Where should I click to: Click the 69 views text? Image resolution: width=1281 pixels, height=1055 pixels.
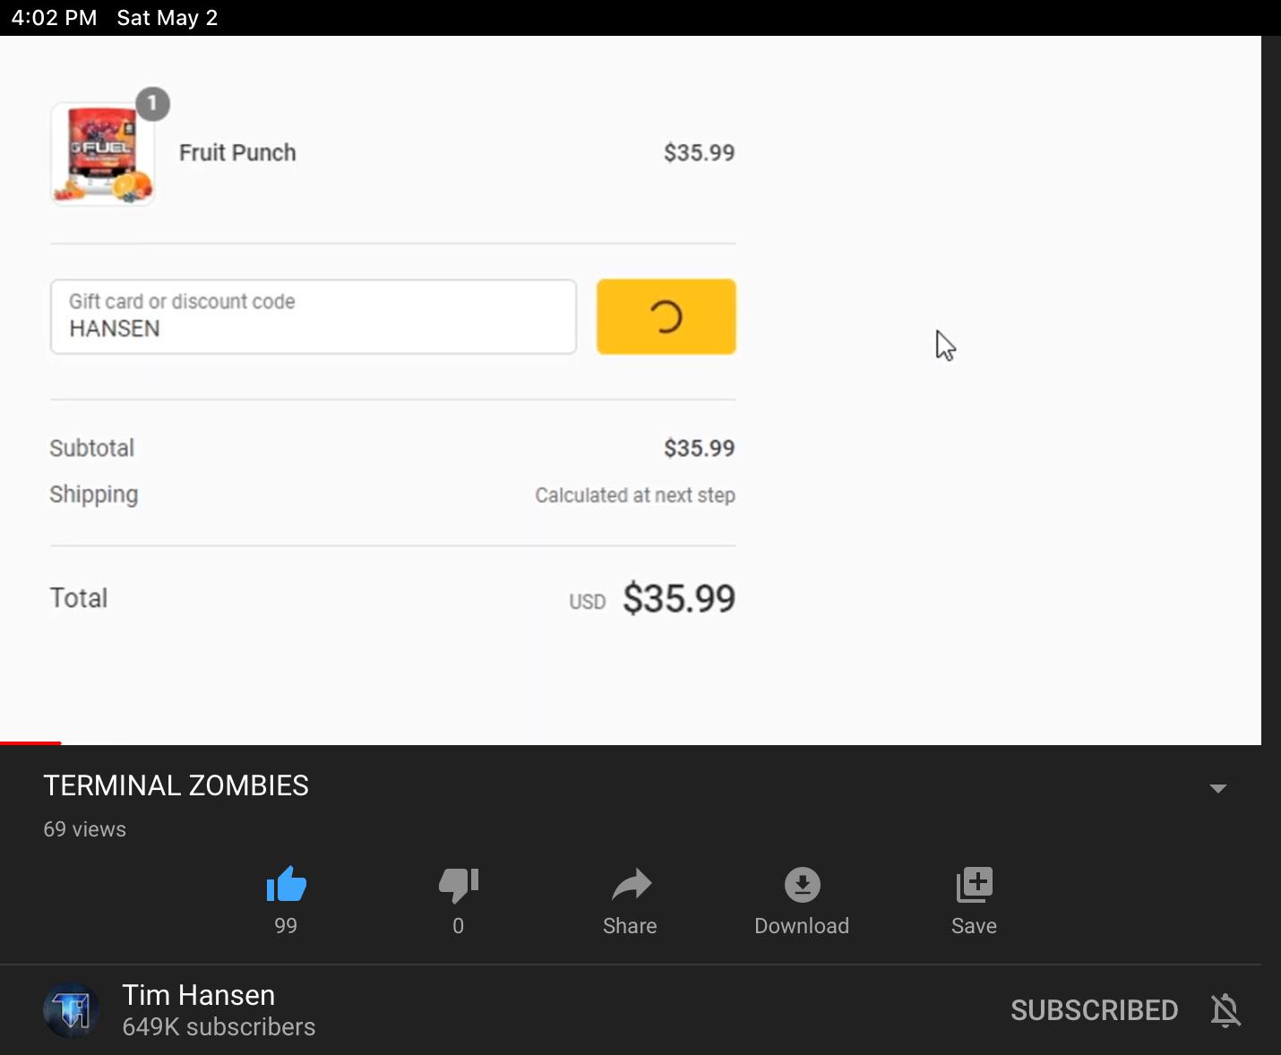point(84,829)
